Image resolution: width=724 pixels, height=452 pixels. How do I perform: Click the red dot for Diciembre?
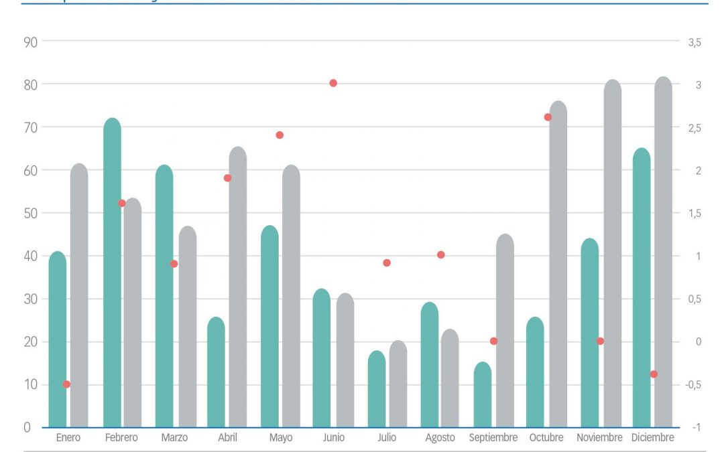click(654, 374)
